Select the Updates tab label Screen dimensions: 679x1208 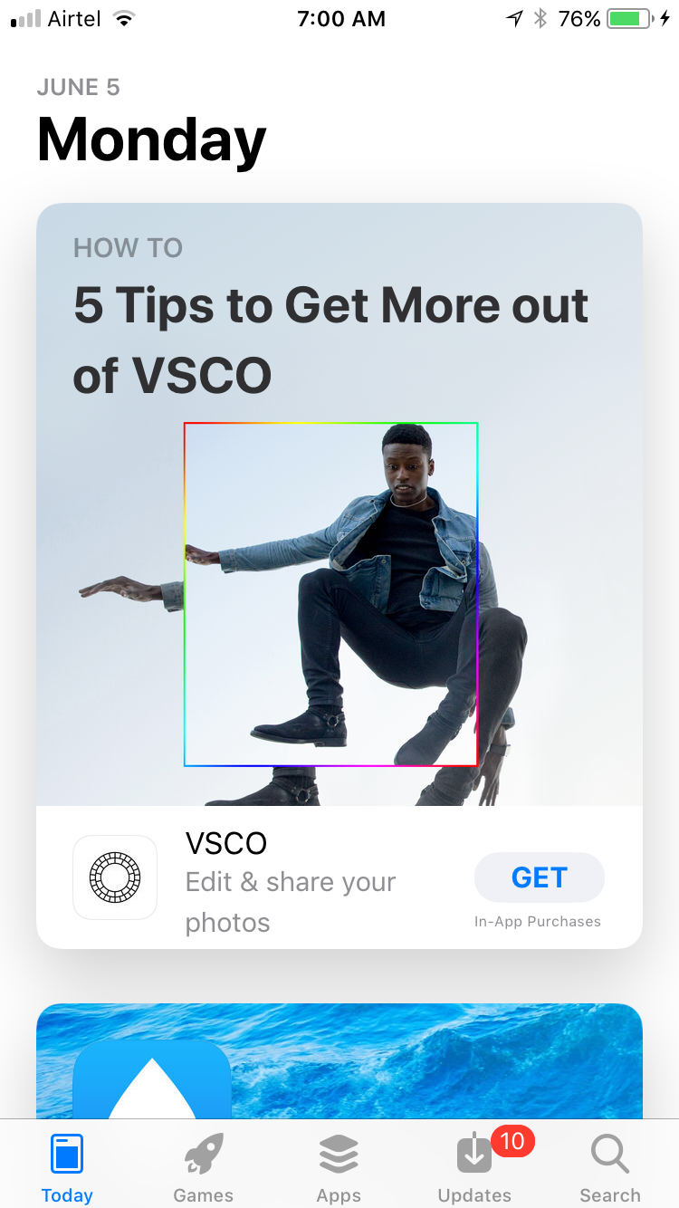coord(474,1195)
